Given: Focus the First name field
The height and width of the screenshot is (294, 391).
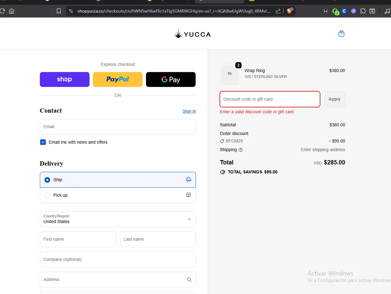Looking at the screenshot, I should pos(78,239).
